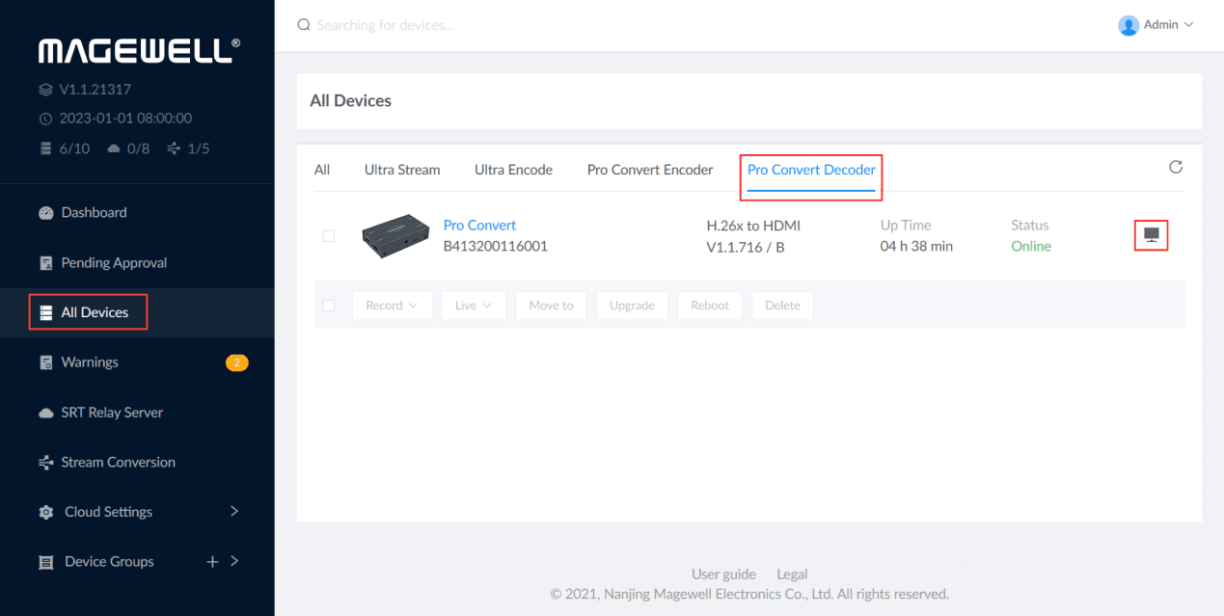Image resolution: width=1224 pixels, height=616 pixels.
Task: Toggle the select-all checkbox beside Record
Action: coord(329,306)
